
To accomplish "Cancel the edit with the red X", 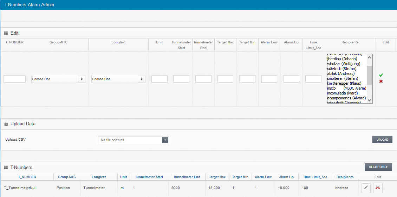I will coord(381,81).
